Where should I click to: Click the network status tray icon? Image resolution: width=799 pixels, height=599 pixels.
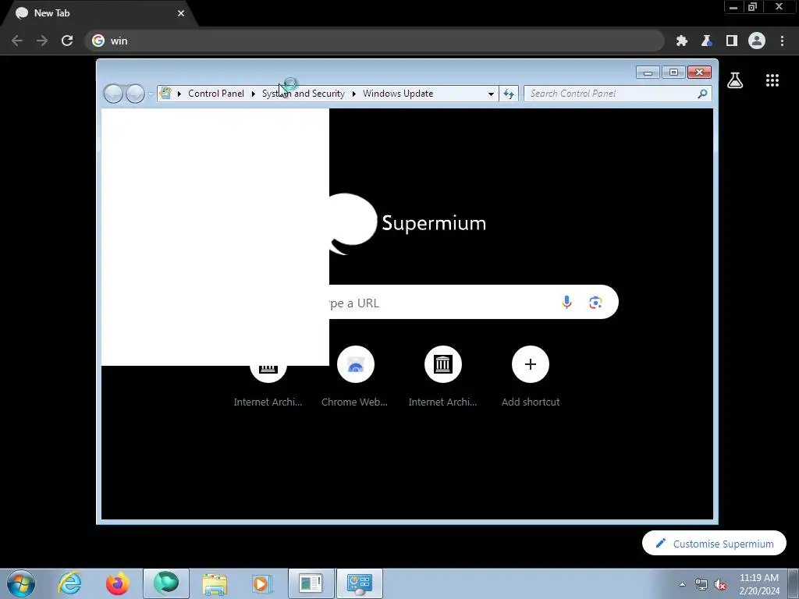pos(701,585)
